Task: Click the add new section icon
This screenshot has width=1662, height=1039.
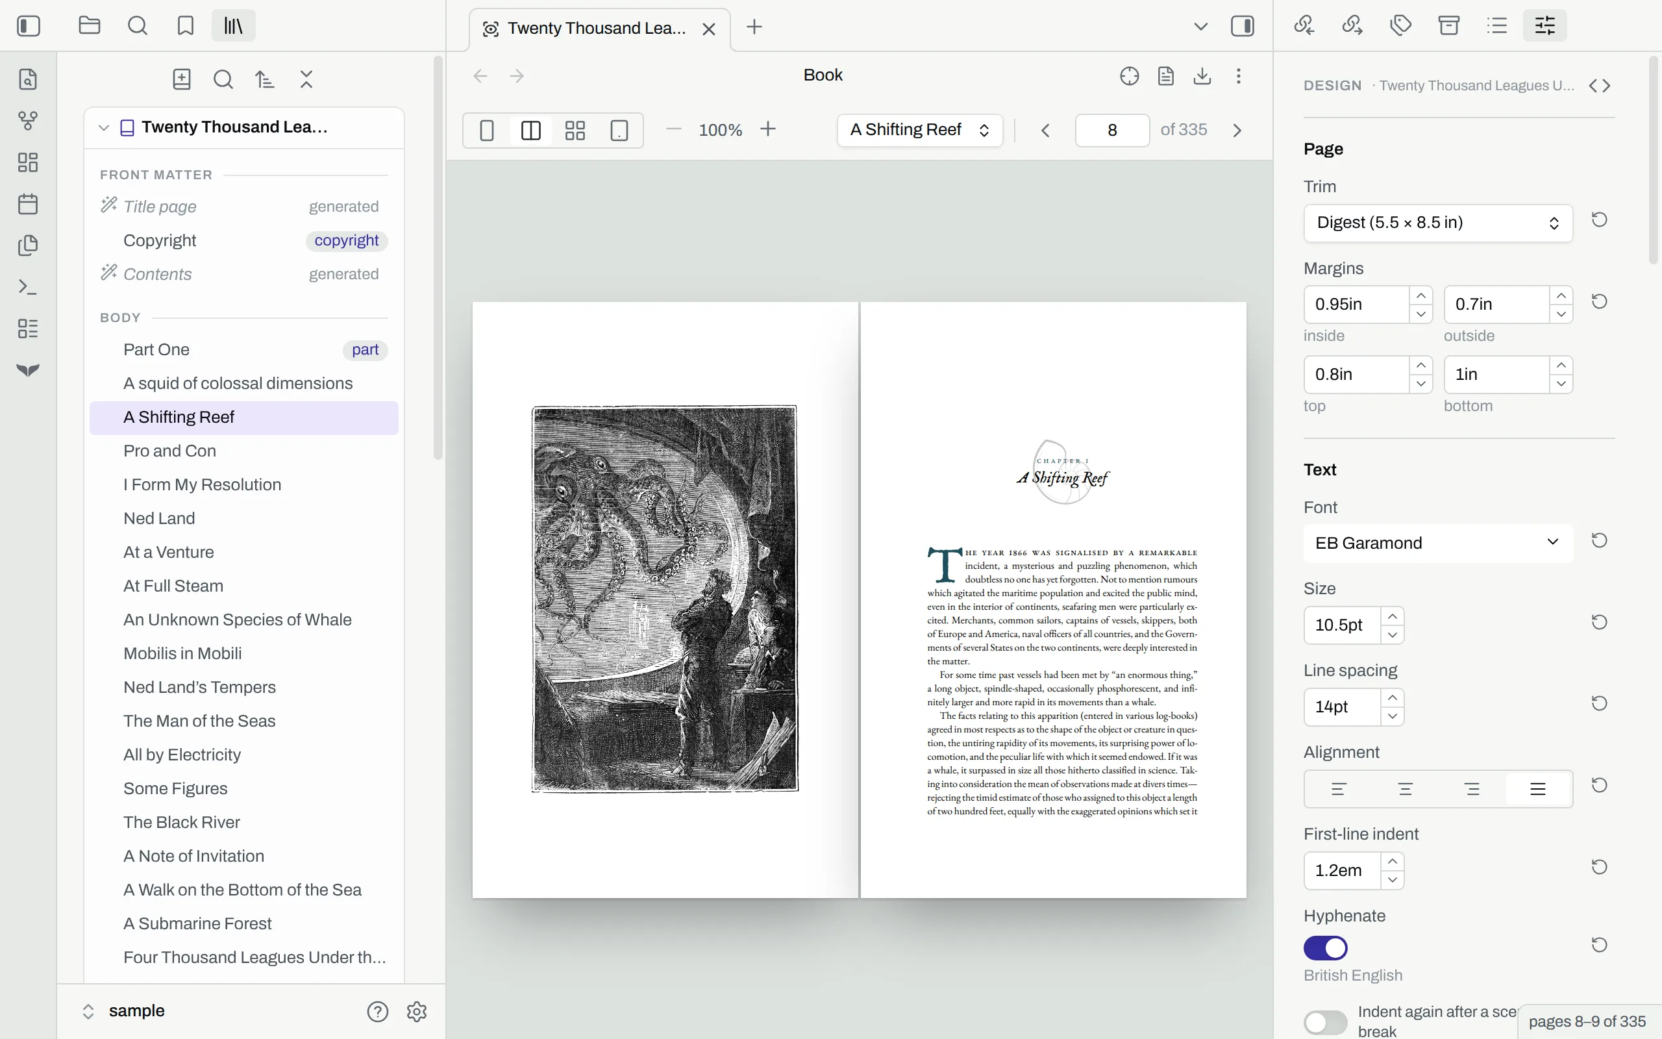Action: (181, 79)
